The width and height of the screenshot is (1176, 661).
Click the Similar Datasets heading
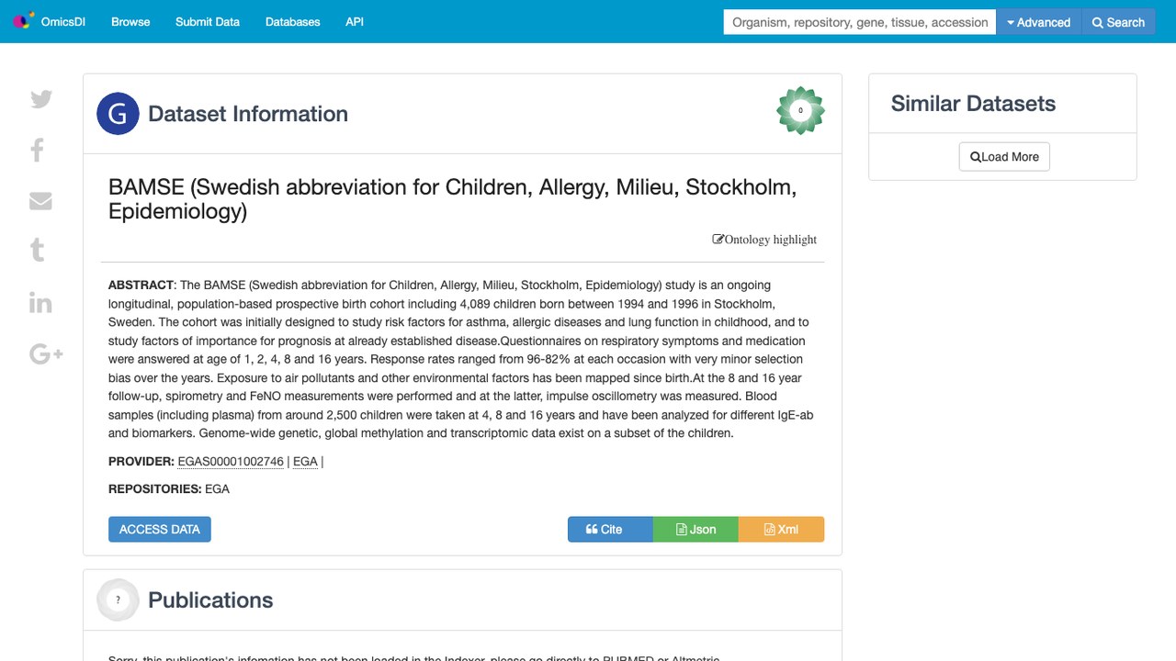pos(973,104)
